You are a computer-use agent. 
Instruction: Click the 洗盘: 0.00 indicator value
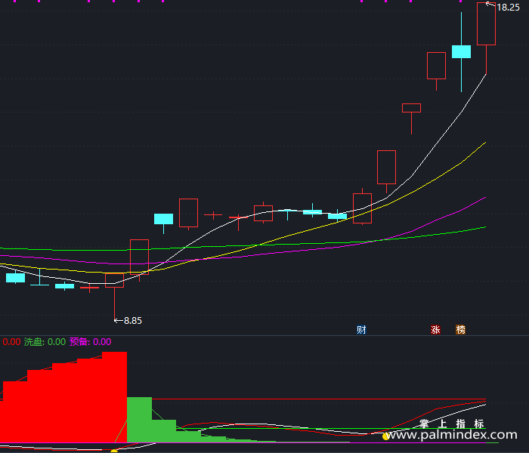point(45,342)
